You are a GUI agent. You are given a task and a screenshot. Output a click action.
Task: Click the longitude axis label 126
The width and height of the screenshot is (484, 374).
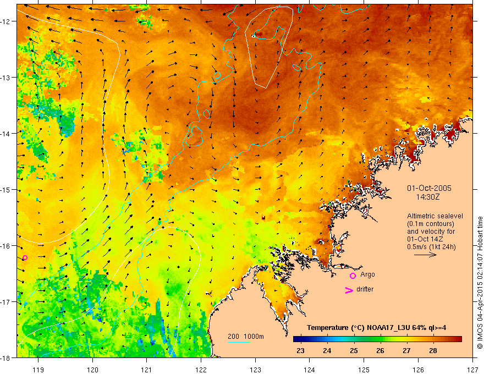[x=418, y=370]
